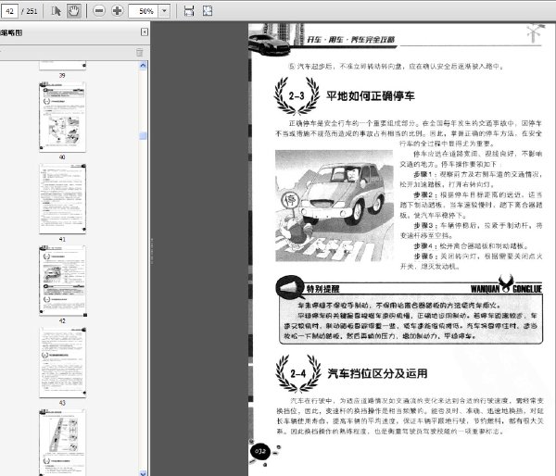
Task: Click thumbnail panel scroll up arrow
Action: (x=143, y=65)
